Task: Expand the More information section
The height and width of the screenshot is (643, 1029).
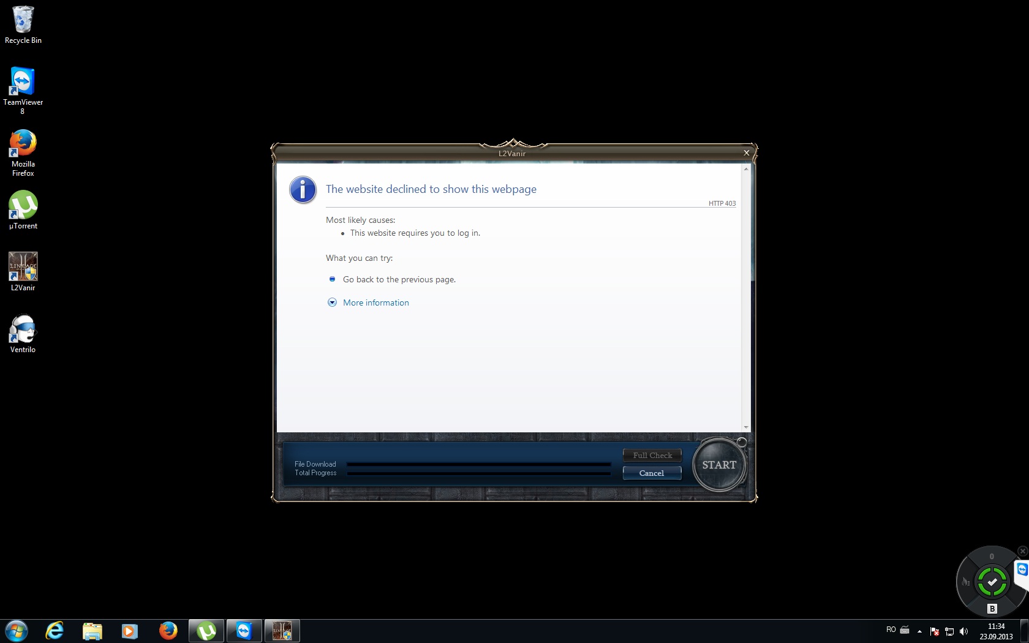Action: coord(332,303)
